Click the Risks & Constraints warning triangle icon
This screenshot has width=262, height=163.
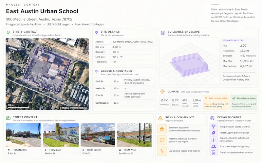[x=160, y=118]
